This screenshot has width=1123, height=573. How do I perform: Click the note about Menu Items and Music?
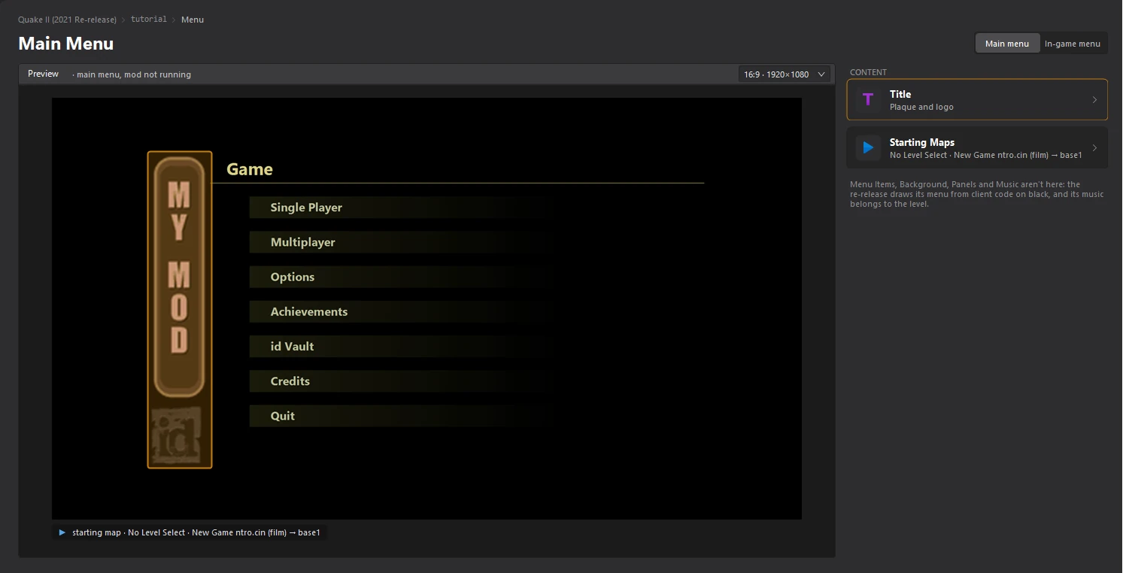tap(976, 194)
